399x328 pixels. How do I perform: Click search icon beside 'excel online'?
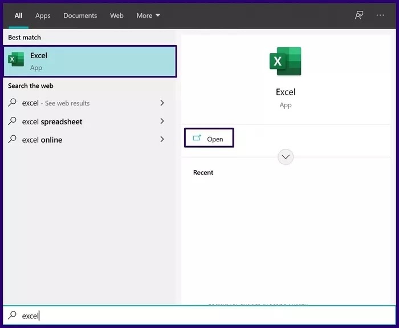12,139
